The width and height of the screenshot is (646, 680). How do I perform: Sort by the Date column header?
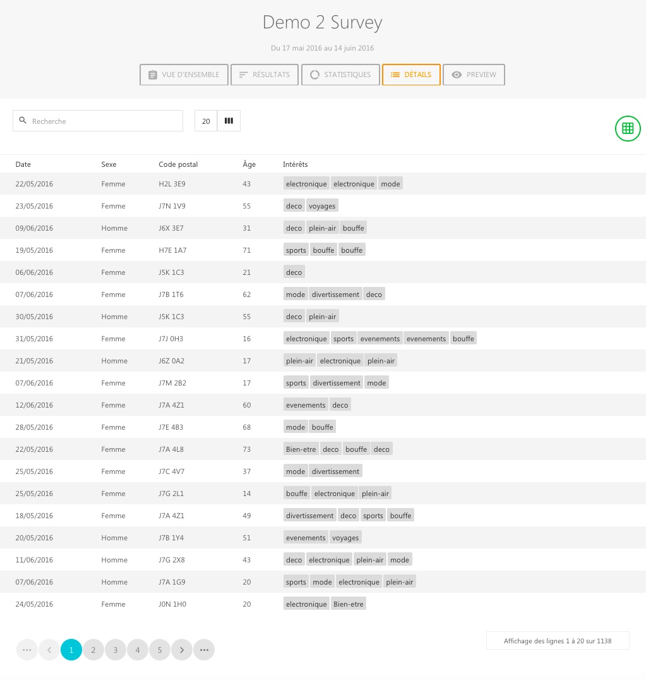(x=23, y=164)
